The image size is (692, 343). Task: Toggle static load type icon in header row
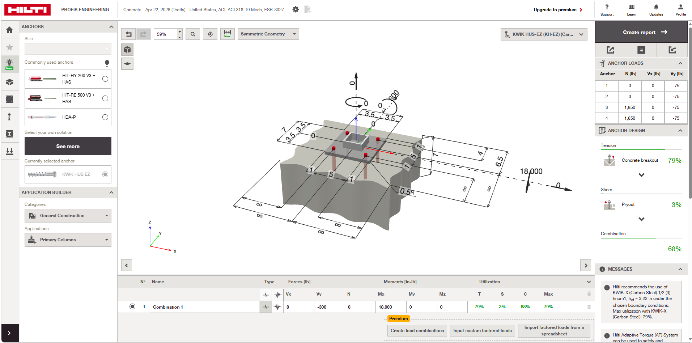click(266, 295)
